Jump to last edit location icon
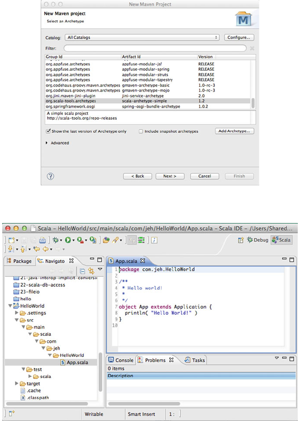300x437 pixels. coord(36,249)
